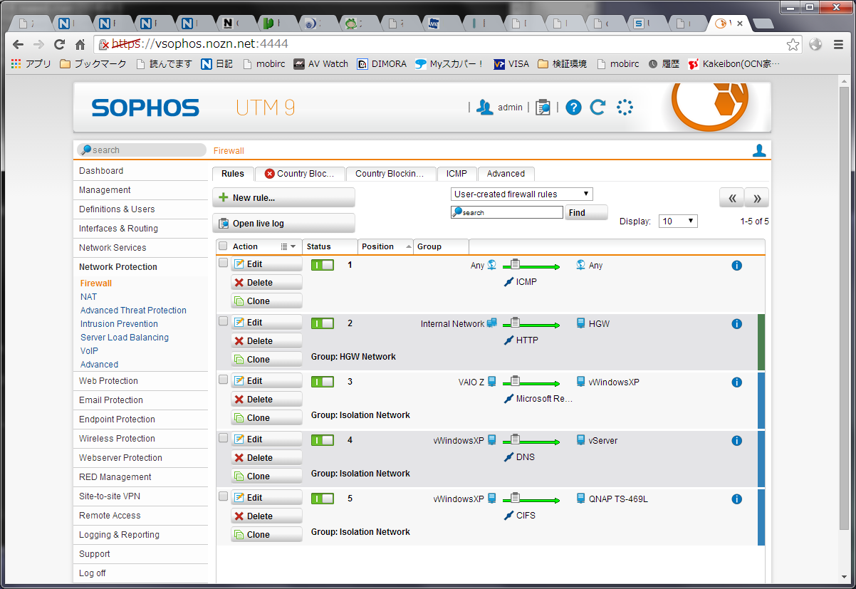Go to next page with double-arrow button

click(x=757, y=199)
